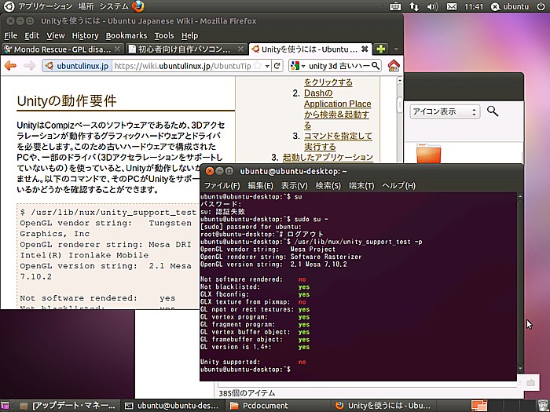
Task: Open the ubuntu user menu in top panel
Action: pos(510,6)
